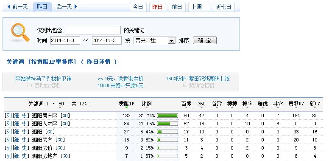
Task: Click percentage text 3.82%
Action: point(148,140)
